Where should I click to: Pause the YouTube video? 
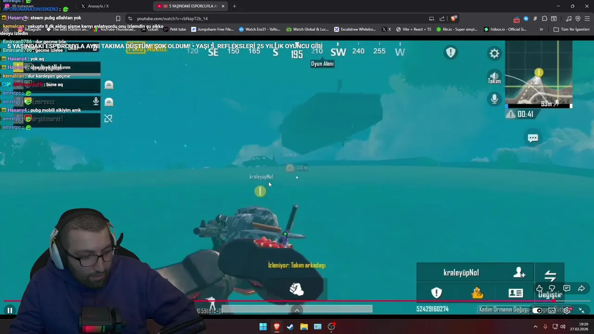10,310
